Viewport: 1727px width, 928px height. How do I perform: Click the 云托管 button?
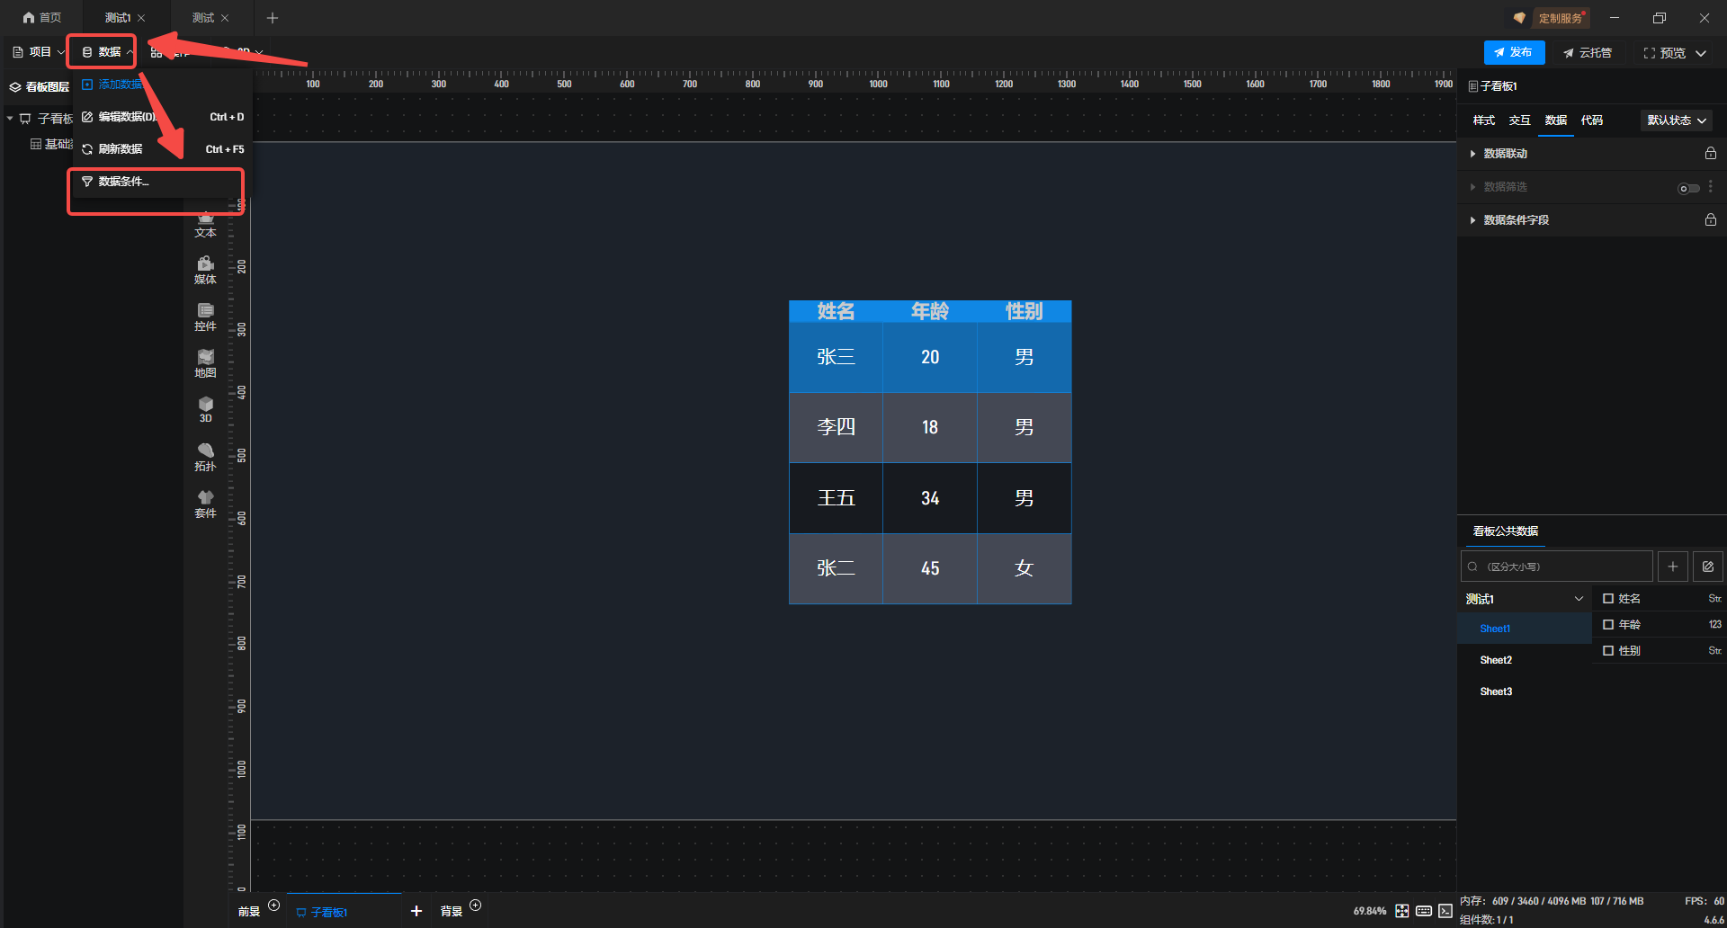point(1588,53)
